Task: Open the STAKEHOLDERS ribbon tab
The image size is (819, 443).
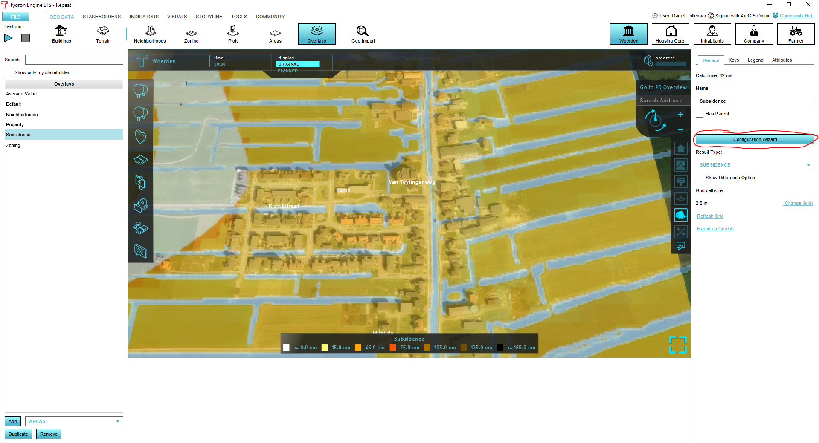Action: click(102, 17)
